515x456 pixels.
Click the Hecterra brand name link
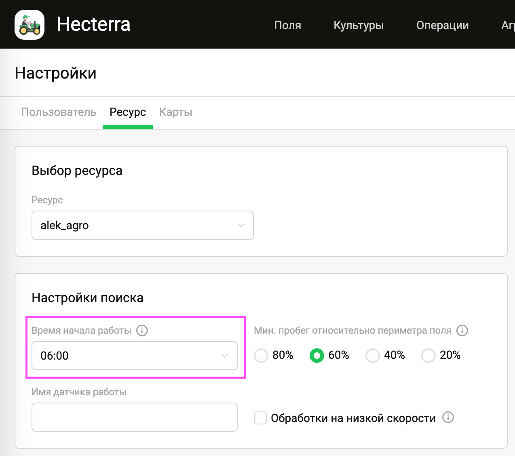[x=93, y=24]
